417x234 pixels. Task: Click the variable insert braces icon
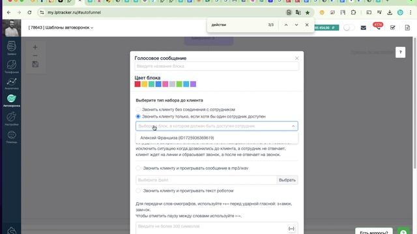point(291,229)
